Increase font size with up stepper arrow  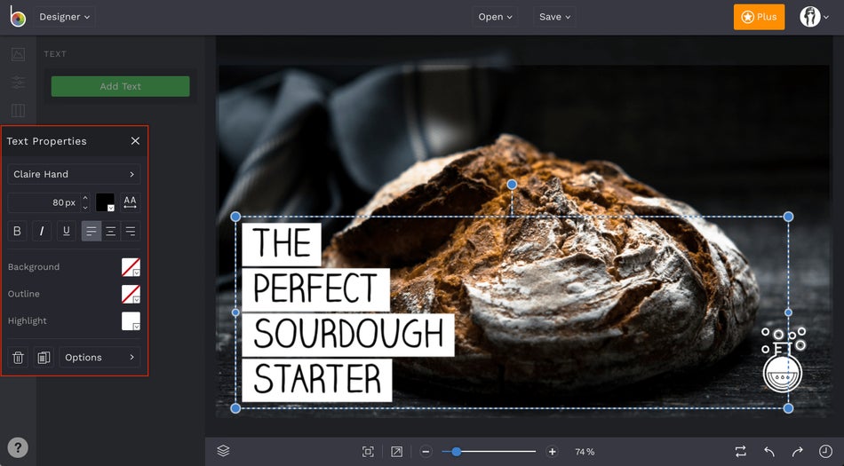coord(85,198)
